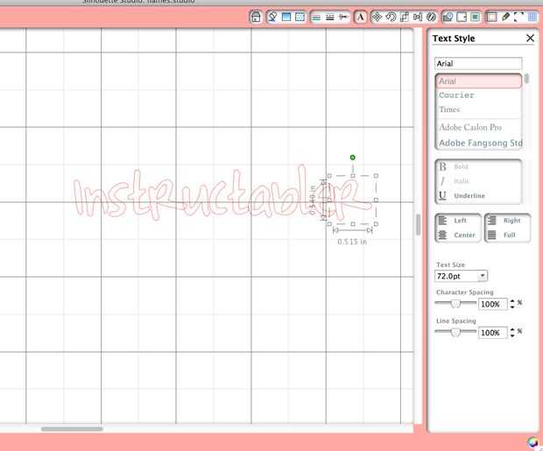Open the dotted pattern fill icon
Screen dimensions: 543x451
pyautogui.click(x=300, y=17)
